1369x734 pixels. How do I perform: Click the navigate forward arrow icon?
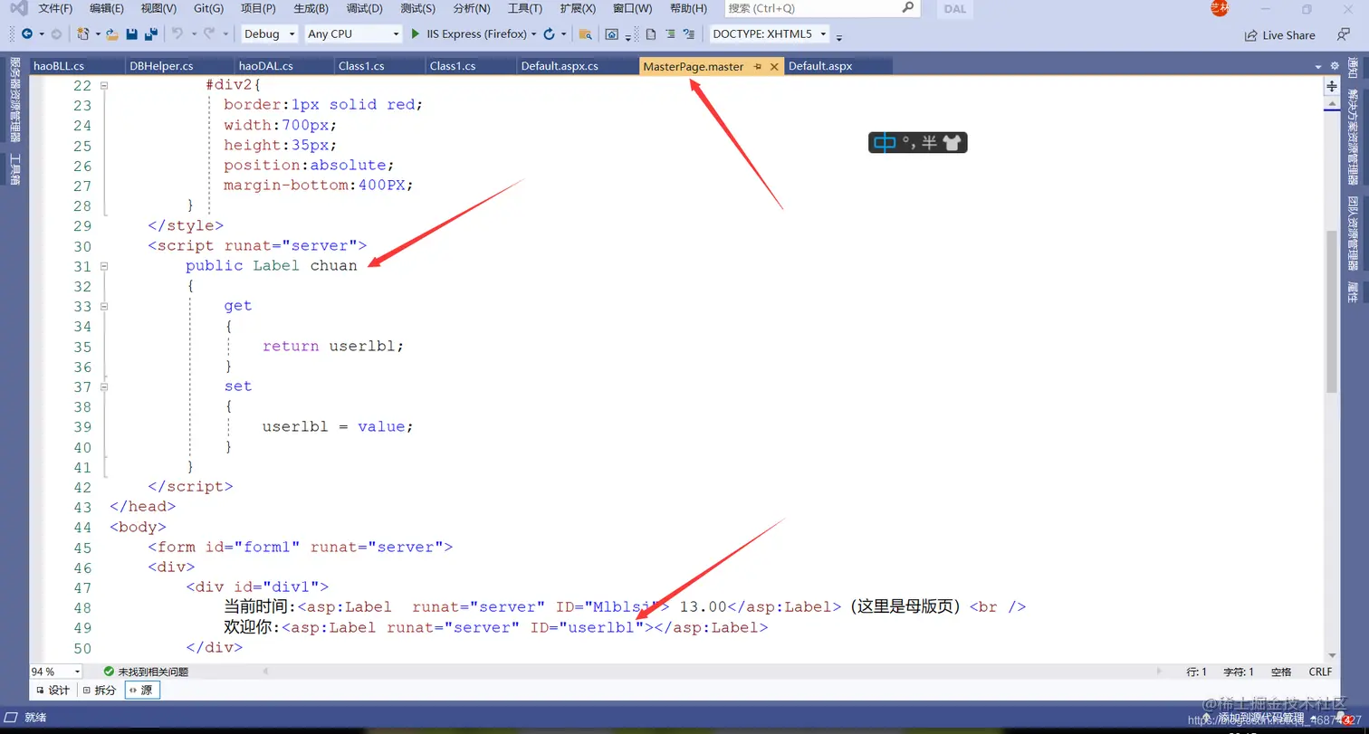(56, 34)
